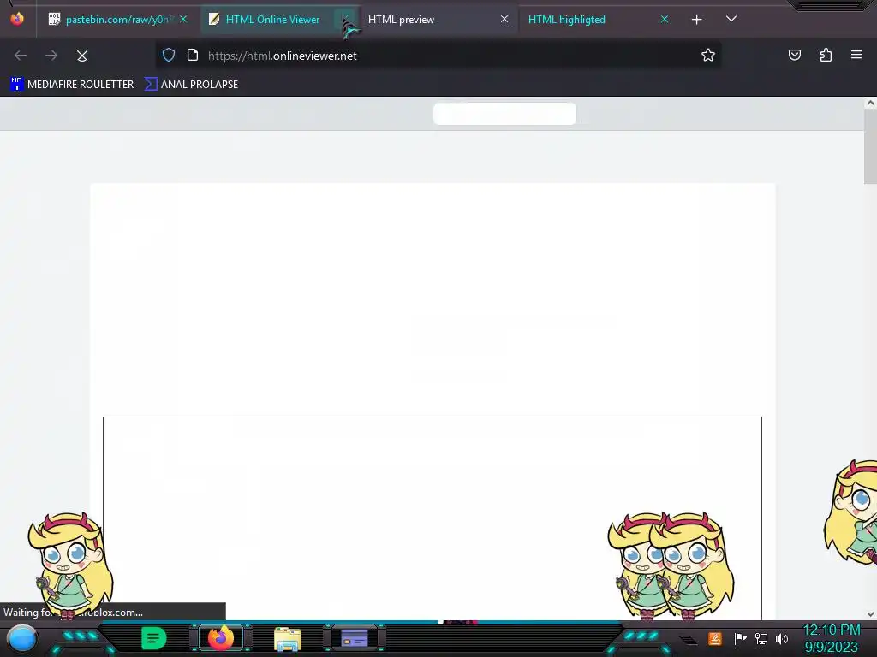Open the Firefox View icon
Screen dimensions: 877x657
click(17, 19)
